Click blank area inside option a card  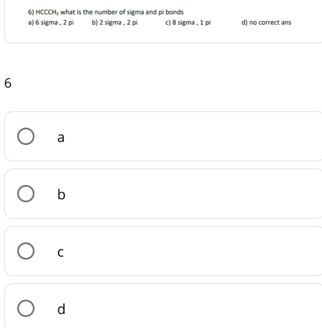click(196, 138)
